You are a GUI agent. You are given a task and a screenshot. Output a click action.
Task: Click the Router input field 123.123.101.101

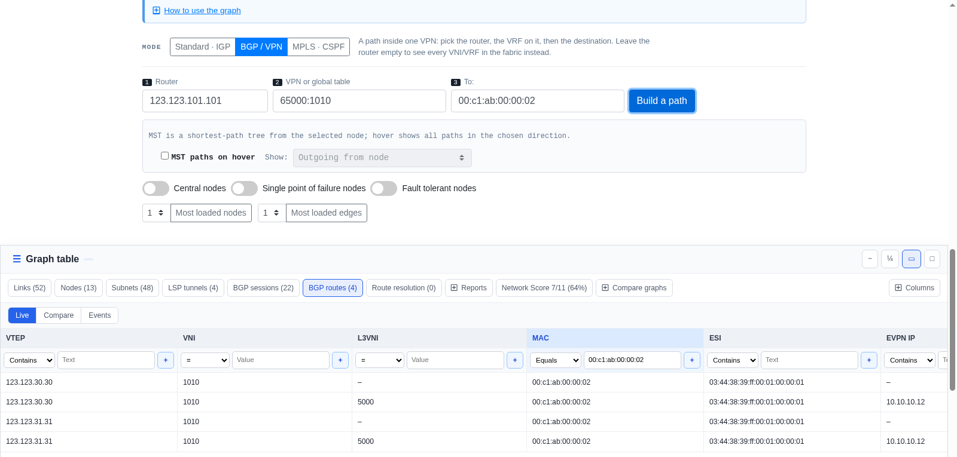click(205, 101)
